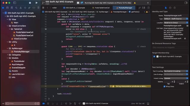Expand the Delegates group
Image resolution: width=190 pixels, height=106 pixels.
(7, 55)
